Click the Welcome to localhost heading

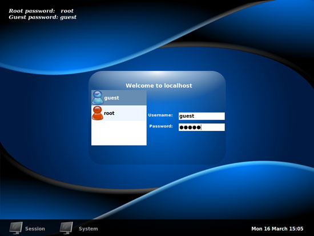click(x=159, y=86)
